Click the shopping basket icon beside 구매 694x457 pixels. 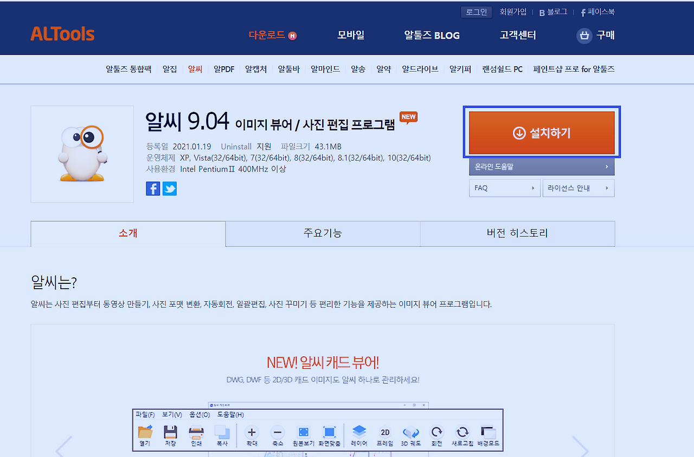[x=584, y=36]
